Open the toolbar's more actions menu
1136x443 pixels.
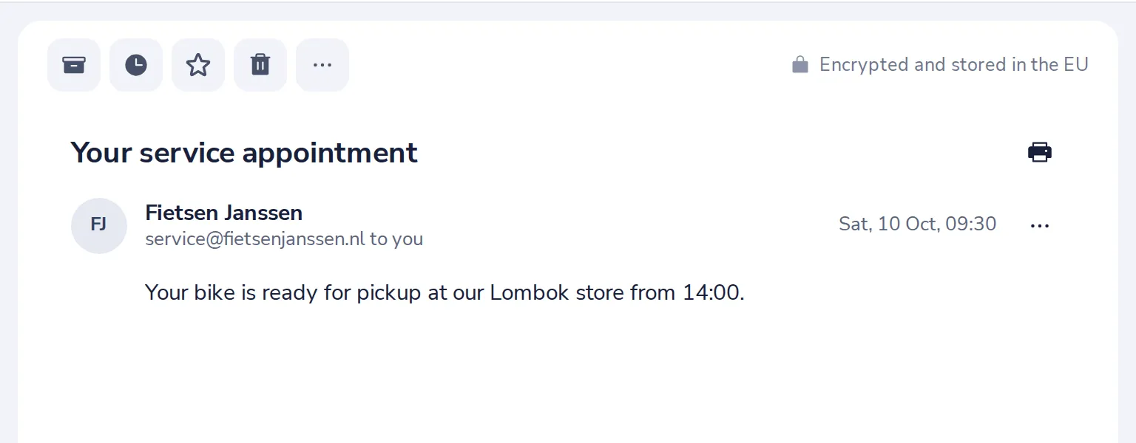(x=322, y=65)
